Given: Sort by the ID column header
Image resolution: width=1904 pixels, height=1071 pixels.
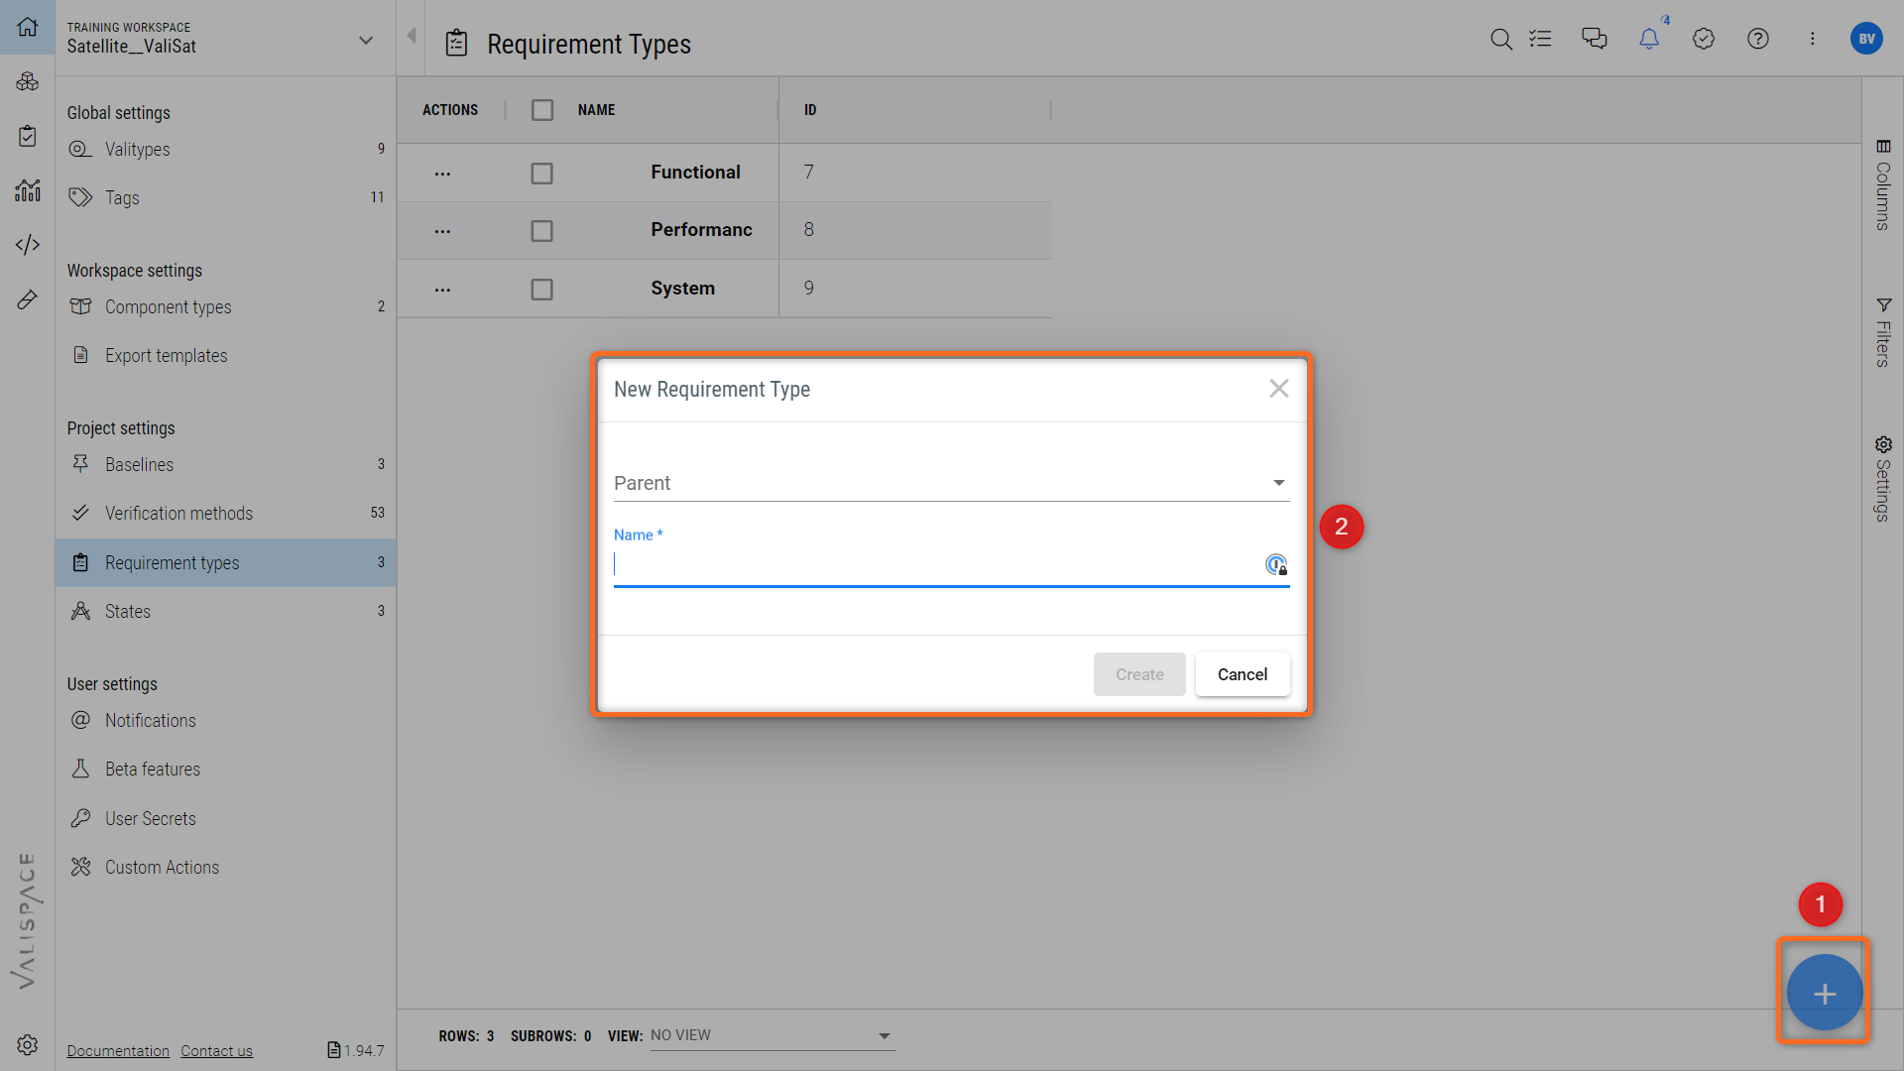Looking at the screenshot, I should (x=810, y=110).
